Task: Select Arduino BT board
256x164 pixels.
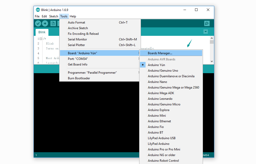Action: pos(171,133)
